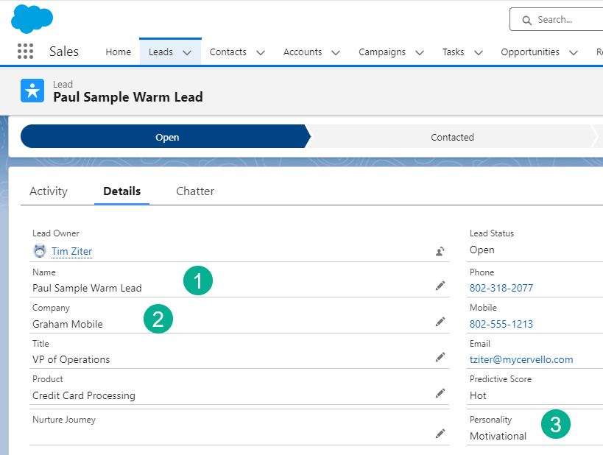This screenshot has height=455, width=603.
Task: Edit the Title field pencil icon
Action: 440,357
